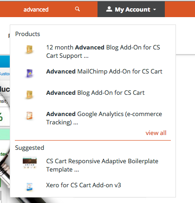This screenshot has width=195, height=203.
Task: Open CS Cart Responsive Adaptive Boilerplate Template
Action: tap(102, 165)
